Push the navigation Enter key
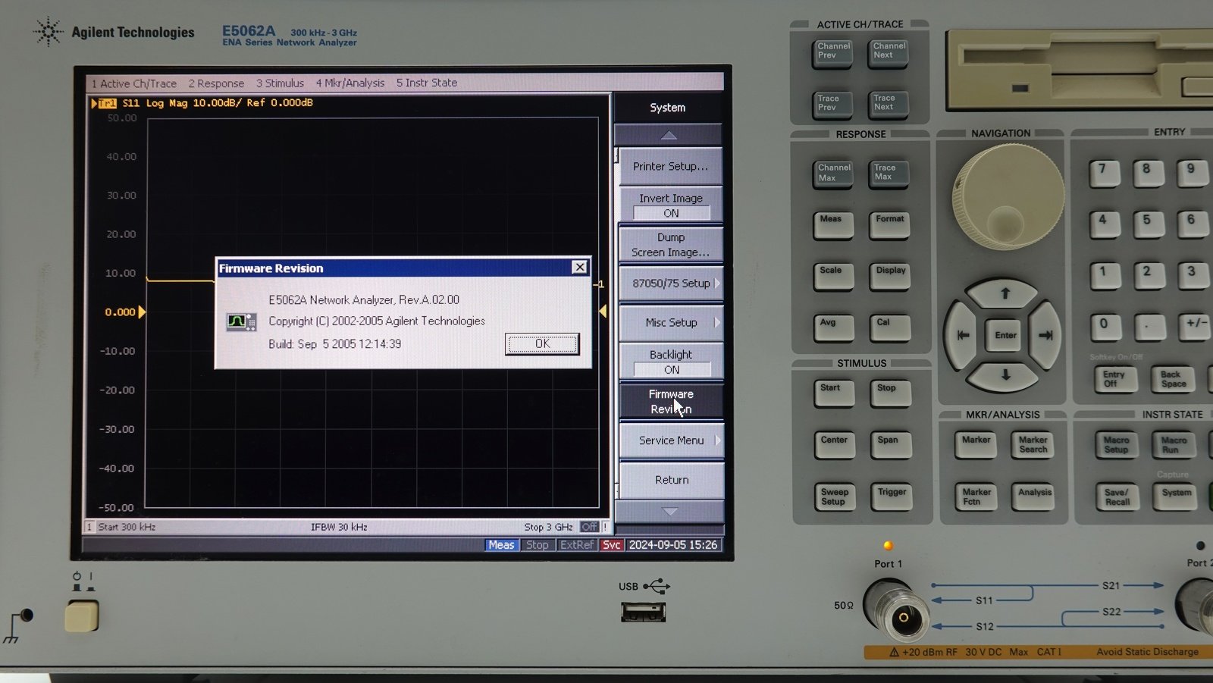 coord(1005,335)
